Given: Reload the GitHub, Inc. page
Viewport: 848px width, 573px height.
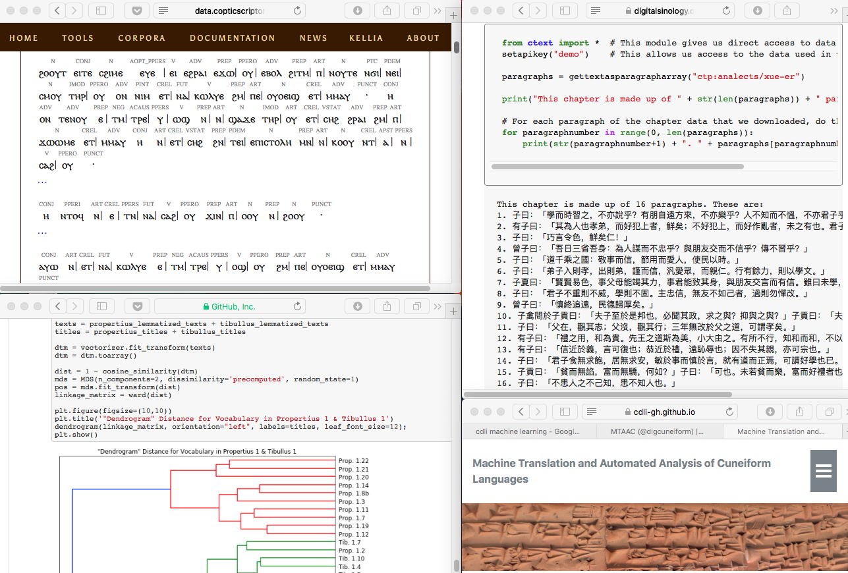Looking at the screenshot, I should coord(298,306).
